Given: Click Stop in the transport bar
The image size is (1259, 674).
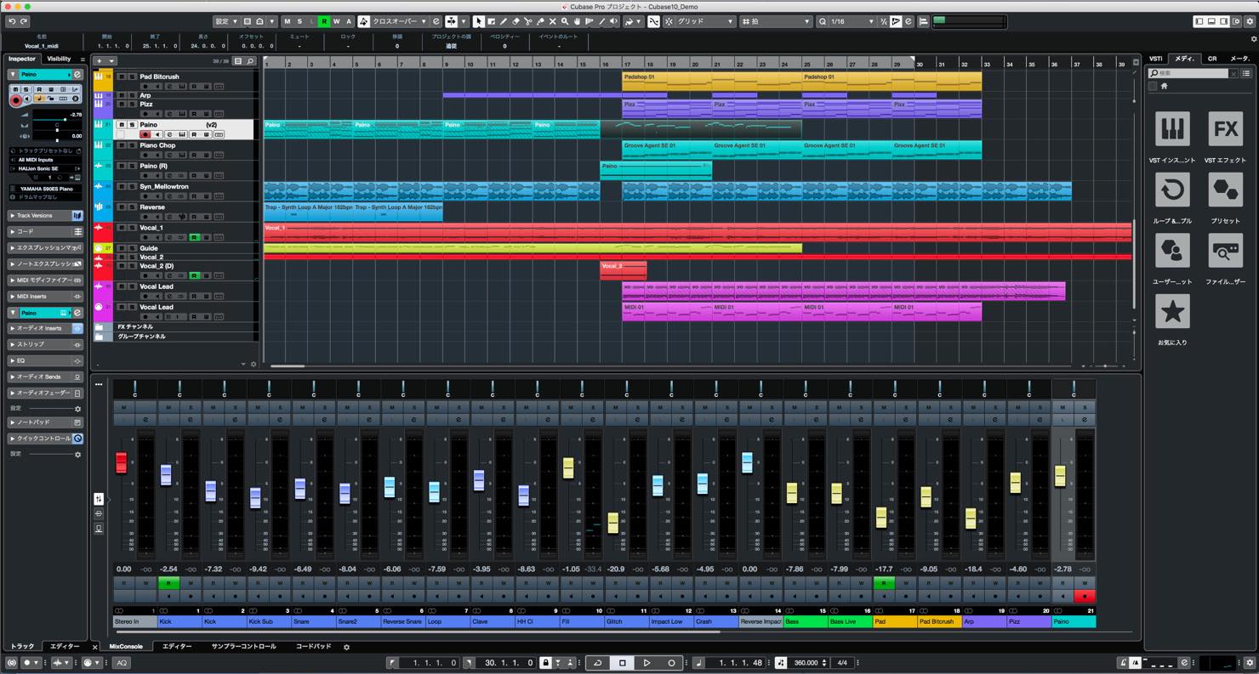Looking at the screenshot, I should (623, 663).
